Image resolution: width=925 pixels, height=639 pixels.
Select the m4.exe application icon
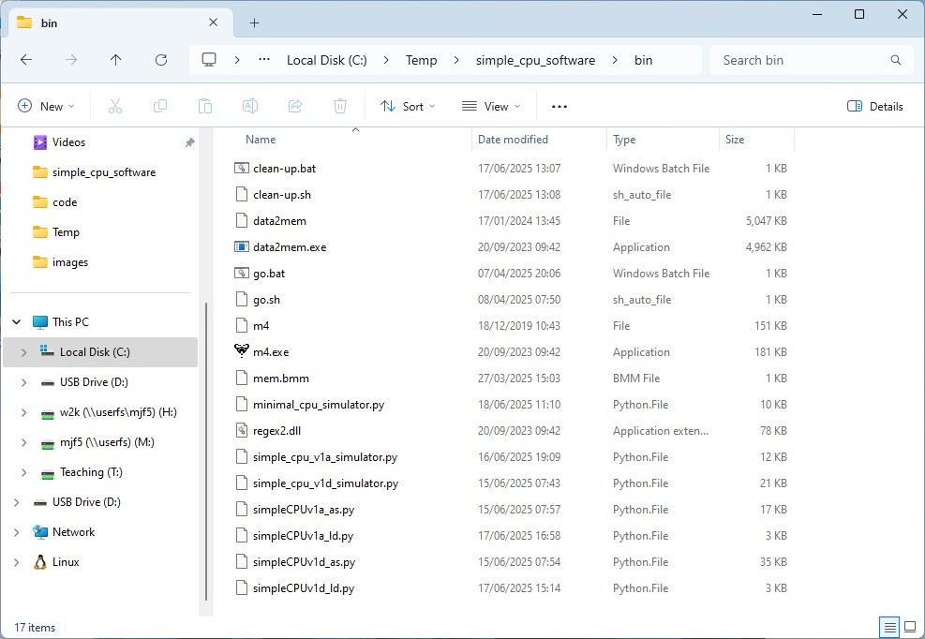[242, 351]
